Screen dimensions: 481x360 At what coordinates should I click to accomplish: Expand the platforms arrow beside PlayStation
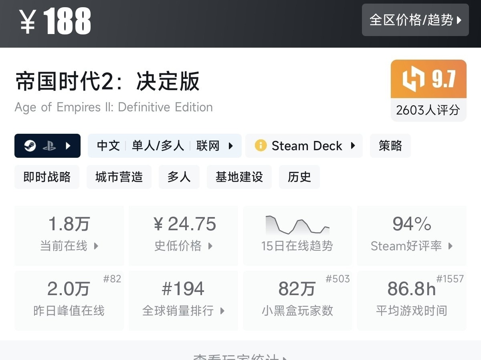tap(68, 146)
